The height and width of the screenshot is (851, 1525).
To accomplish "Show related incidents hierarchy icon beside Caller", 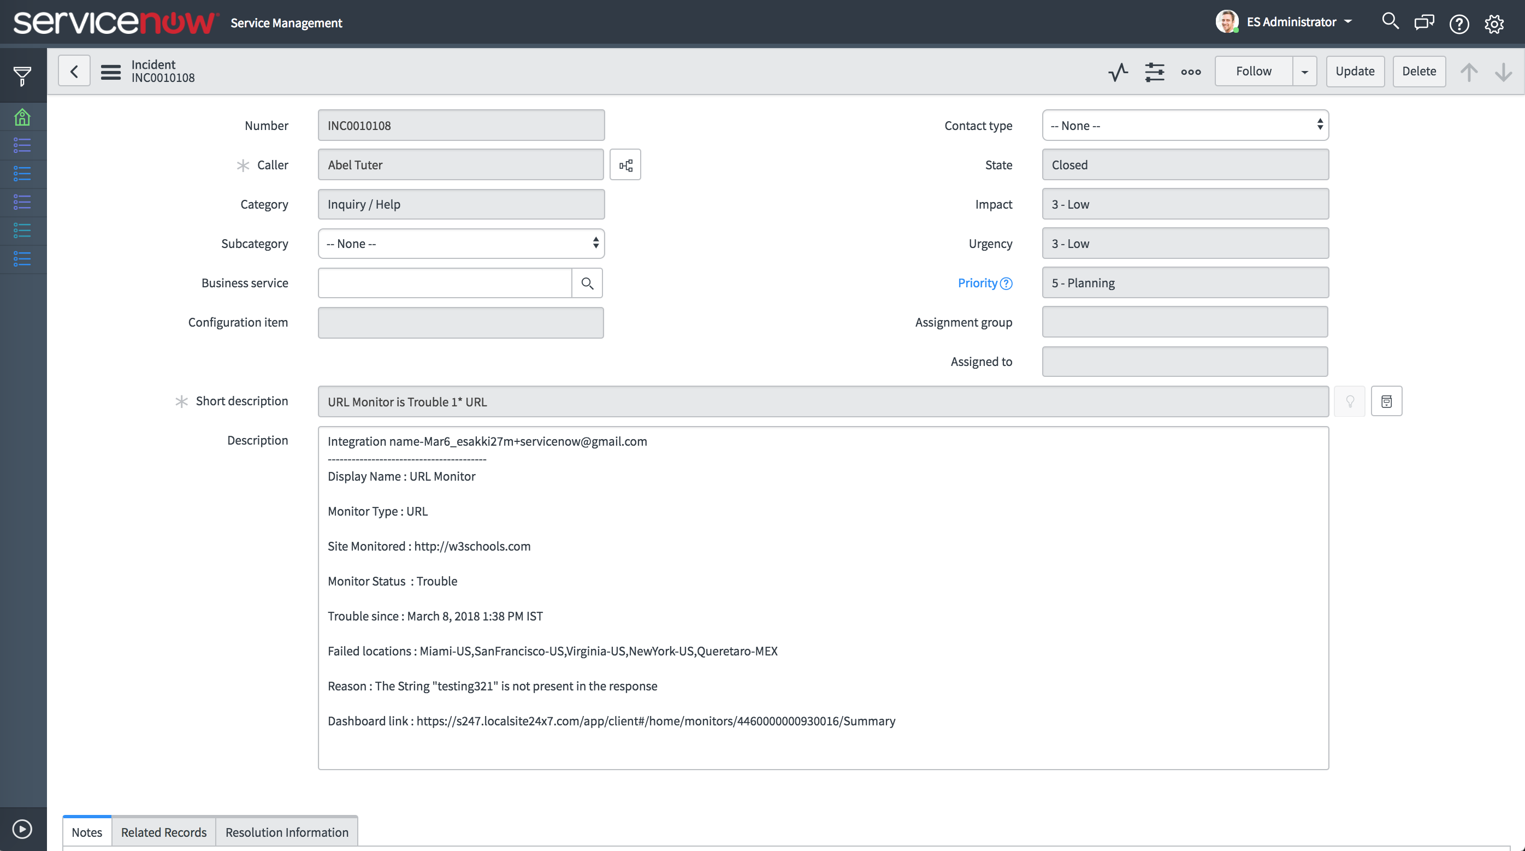I will click(x=625, y=165).
